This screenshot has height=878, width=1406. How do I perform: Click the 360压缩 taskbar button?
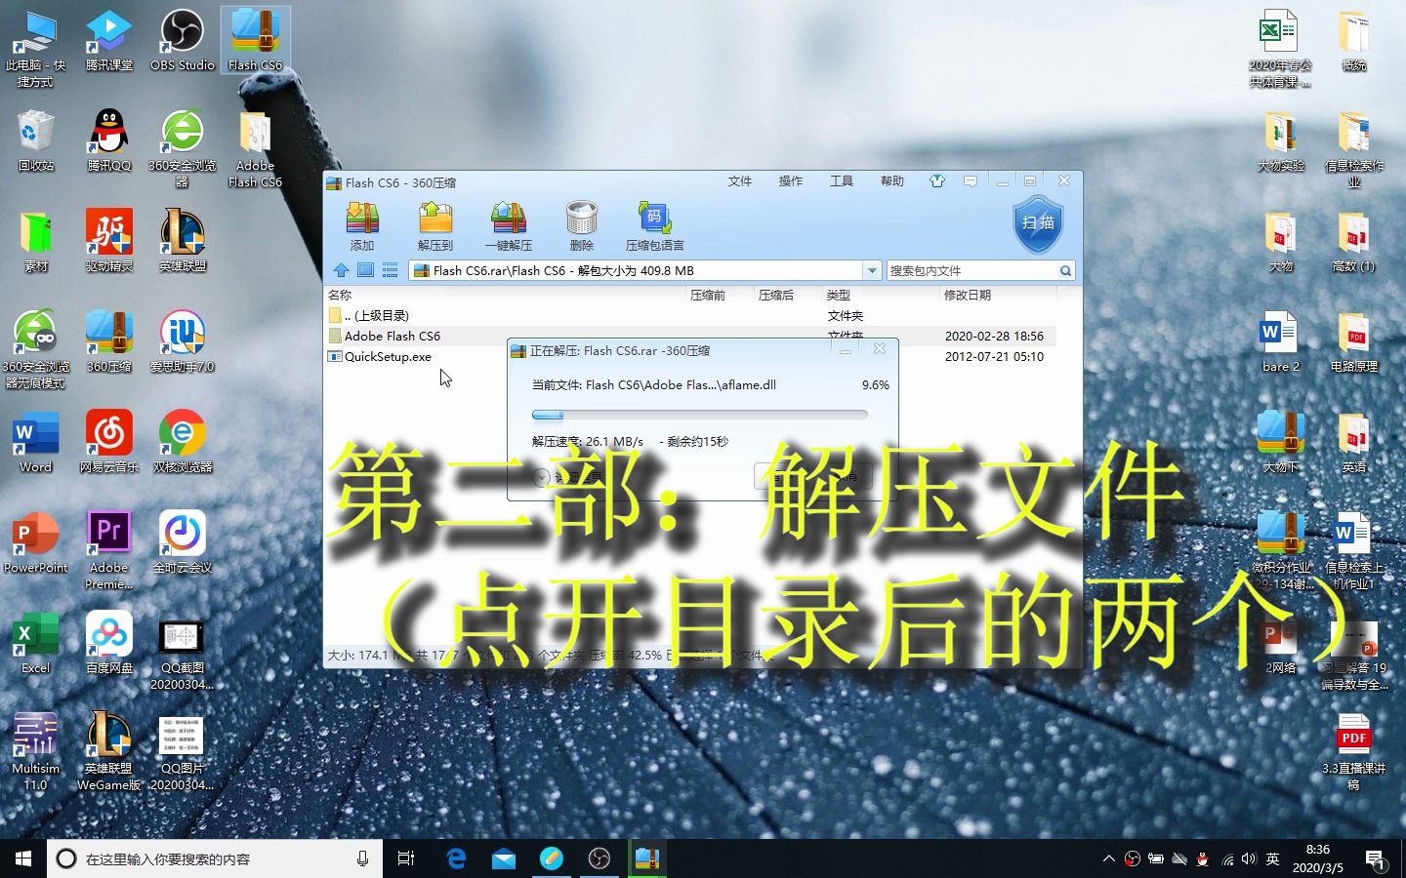647,858
